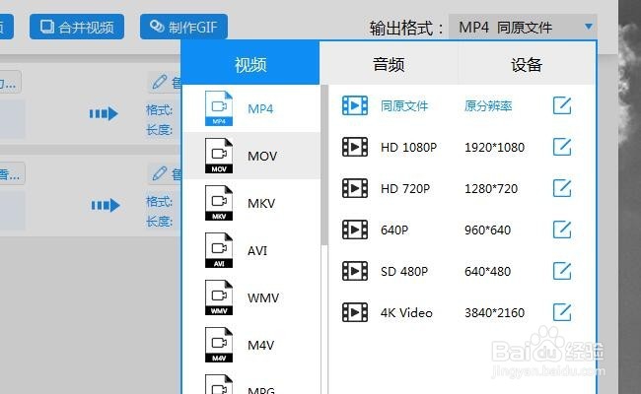Choose the 4K Video preset label
This screenshot has height=394, width=641.
406,313
